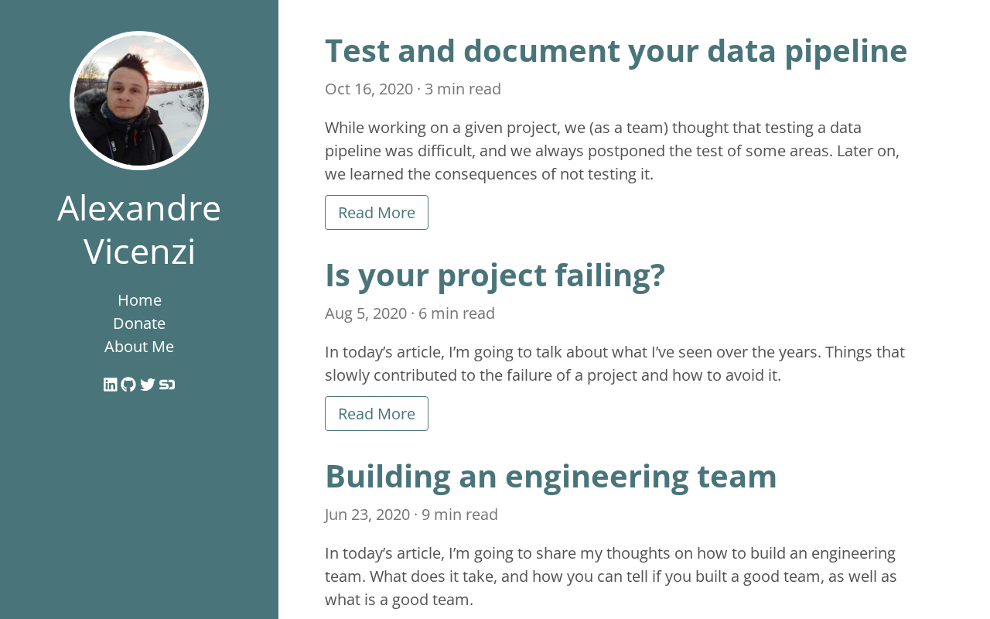Click the 'Jun 23, 2020 · 9 min read' line
The height and width of the screenshot is (619, 990).
(x=411, y=515)
